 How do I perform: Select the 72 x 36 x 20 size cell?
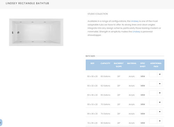click(92, 123)
